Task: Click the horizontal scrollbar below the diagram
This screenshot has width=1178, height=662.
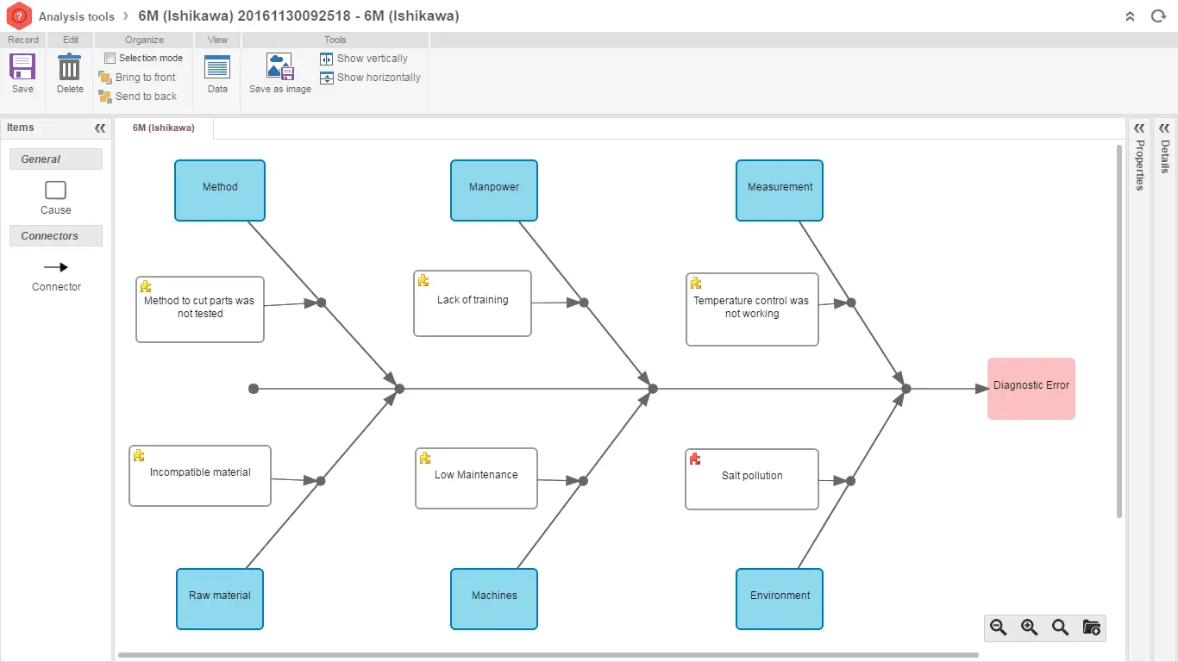Action: pyautogui.click(x=548, y=655)
